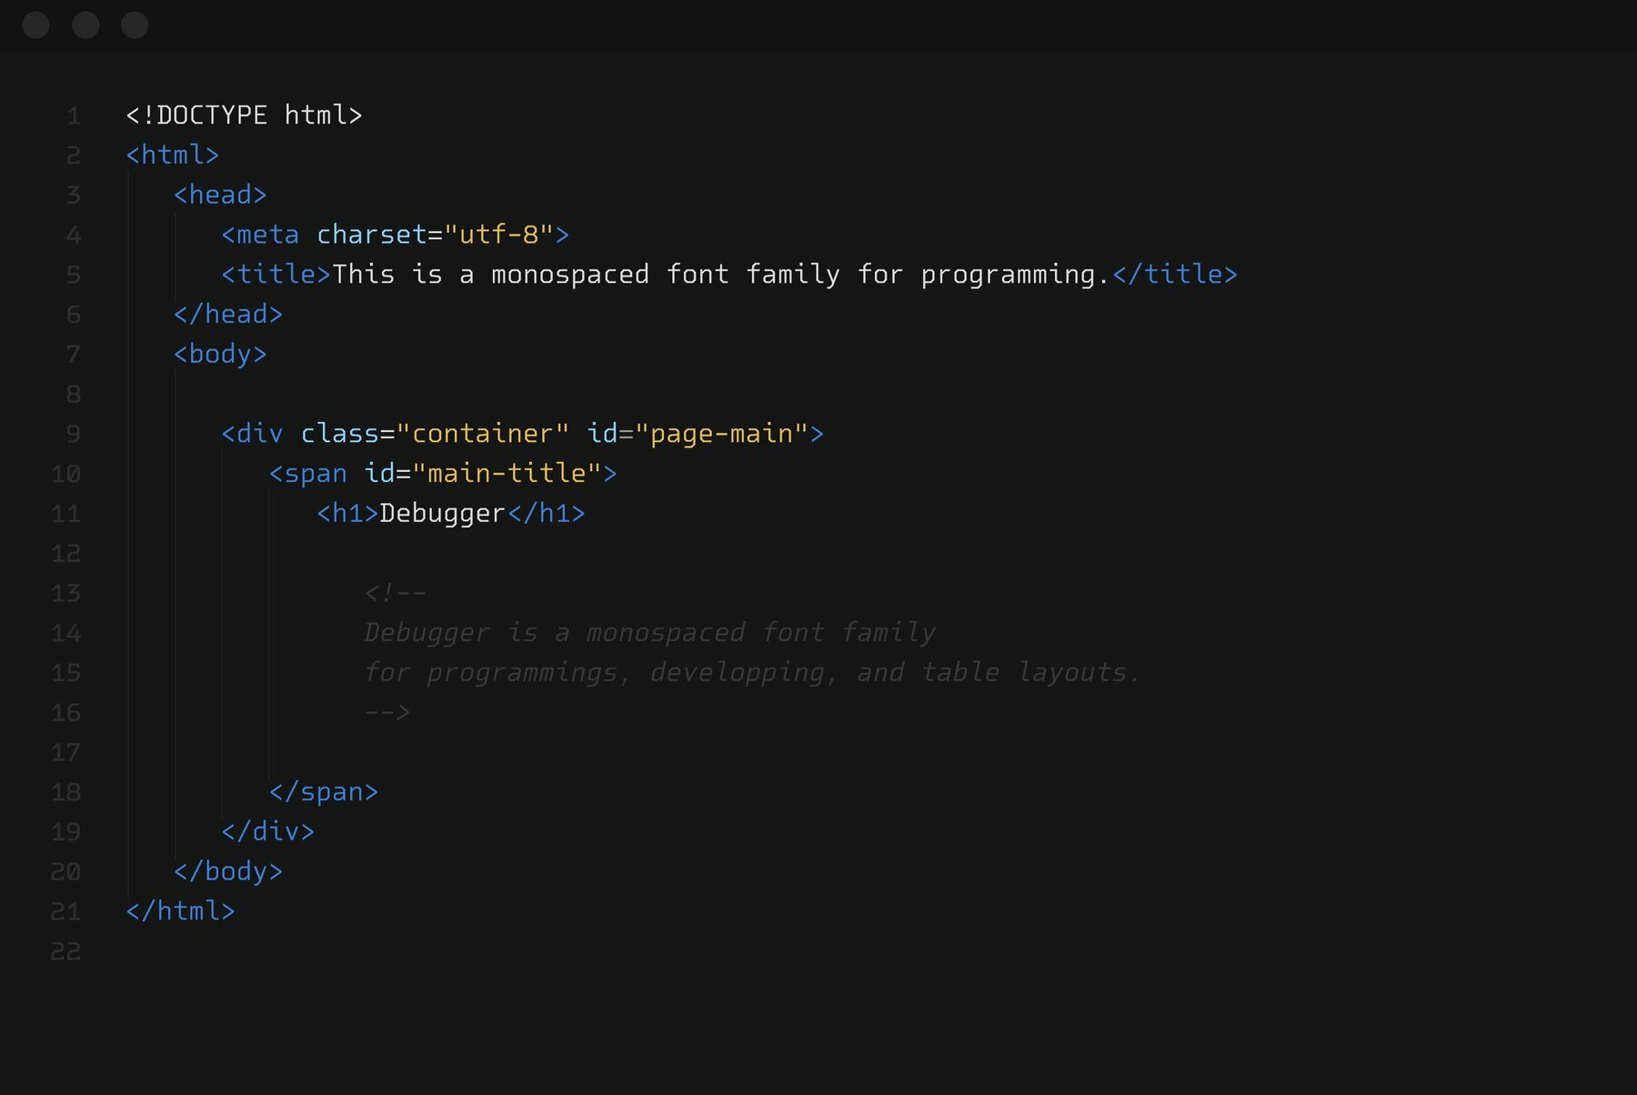Viewport: 1637px width, 1095px height.
Task: Click the h1 Debugger heading text
Action: [441, 512]
